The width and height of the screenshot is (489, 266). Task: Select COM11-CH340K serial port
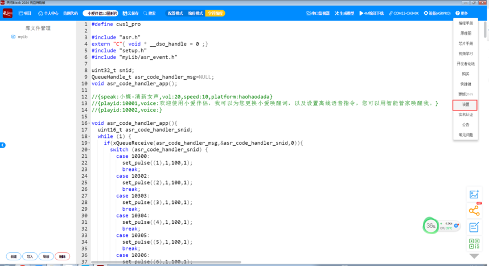point(404,14)
